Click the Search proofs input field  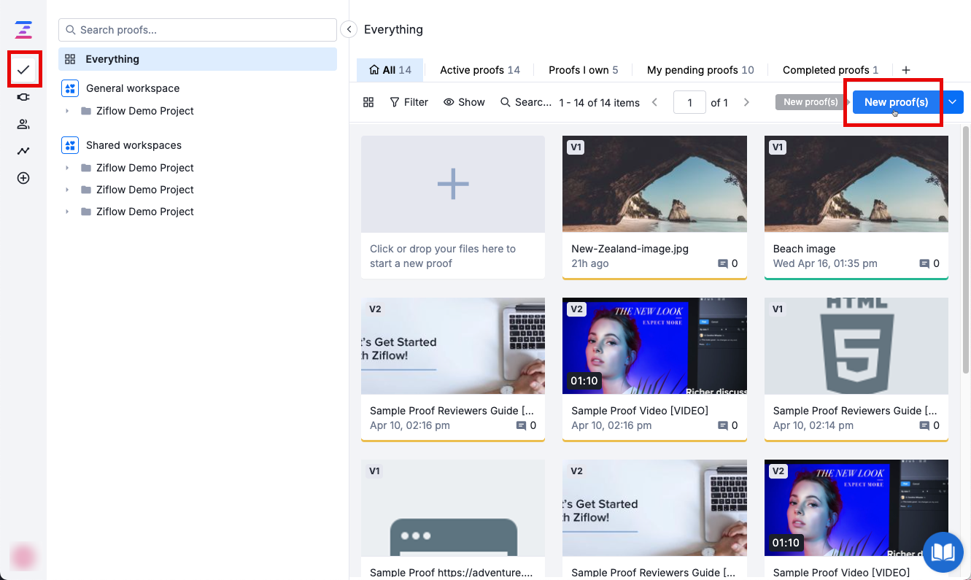point(204,30)
